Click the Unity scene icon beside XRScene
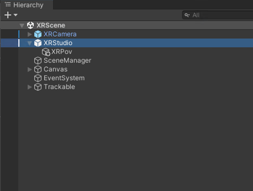 click(x=30, y=25)
